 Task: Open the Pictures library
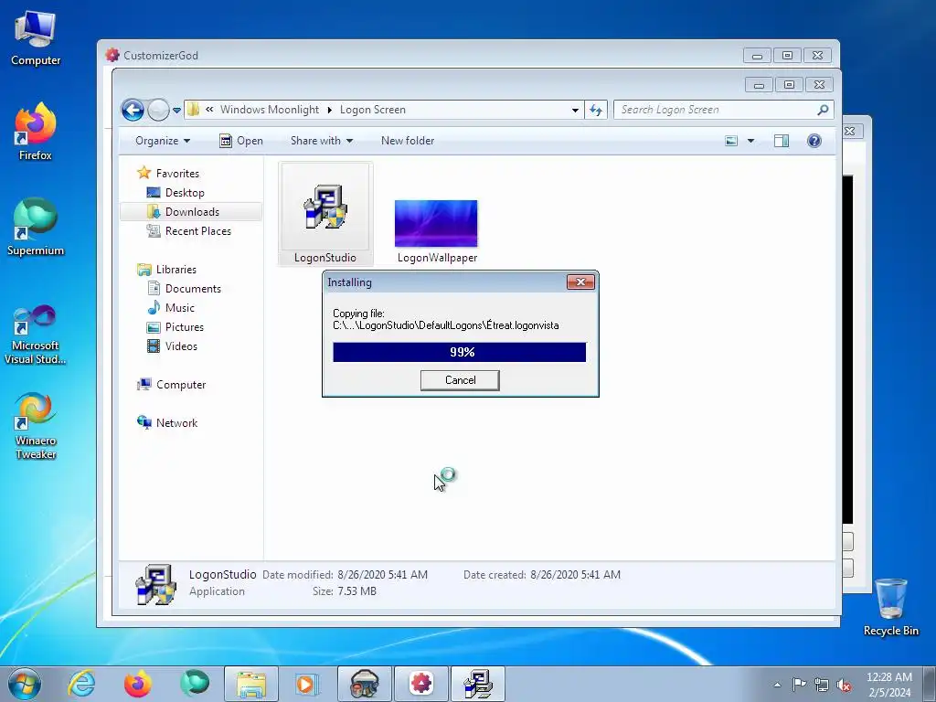[x=184, y=327]
